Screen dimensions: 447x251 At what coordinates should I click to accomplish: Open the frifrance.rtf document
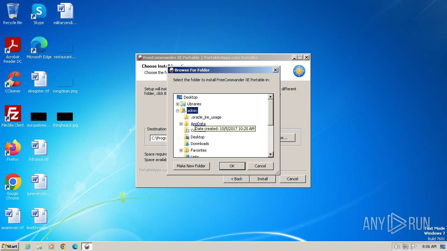[x=39, y=151]
